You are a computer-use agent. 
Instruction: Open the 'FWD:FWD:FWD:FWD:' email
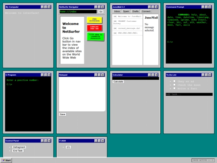pos(127,33)
